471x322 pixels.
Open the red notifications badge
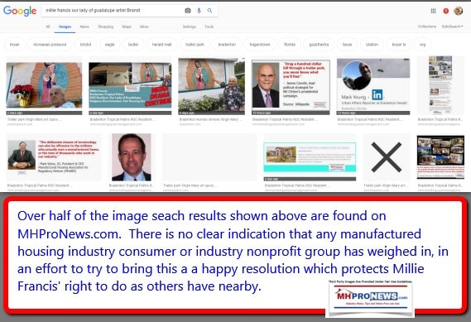[x=446, y=11]
